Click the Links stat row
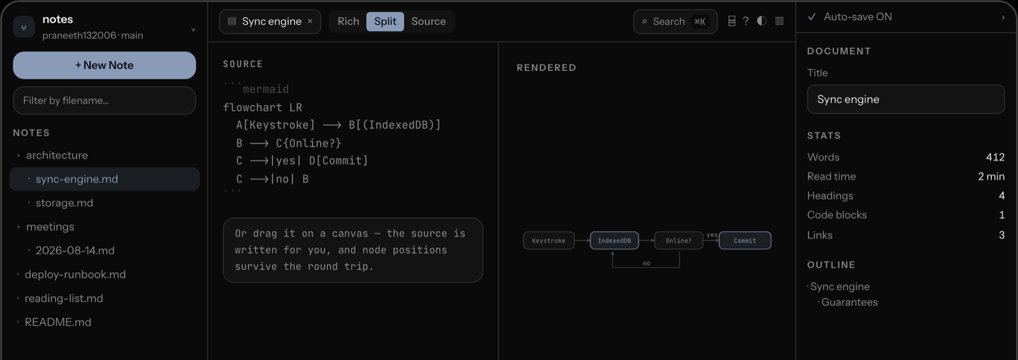Screen dimensions: 1018x360 pos(906,236)
